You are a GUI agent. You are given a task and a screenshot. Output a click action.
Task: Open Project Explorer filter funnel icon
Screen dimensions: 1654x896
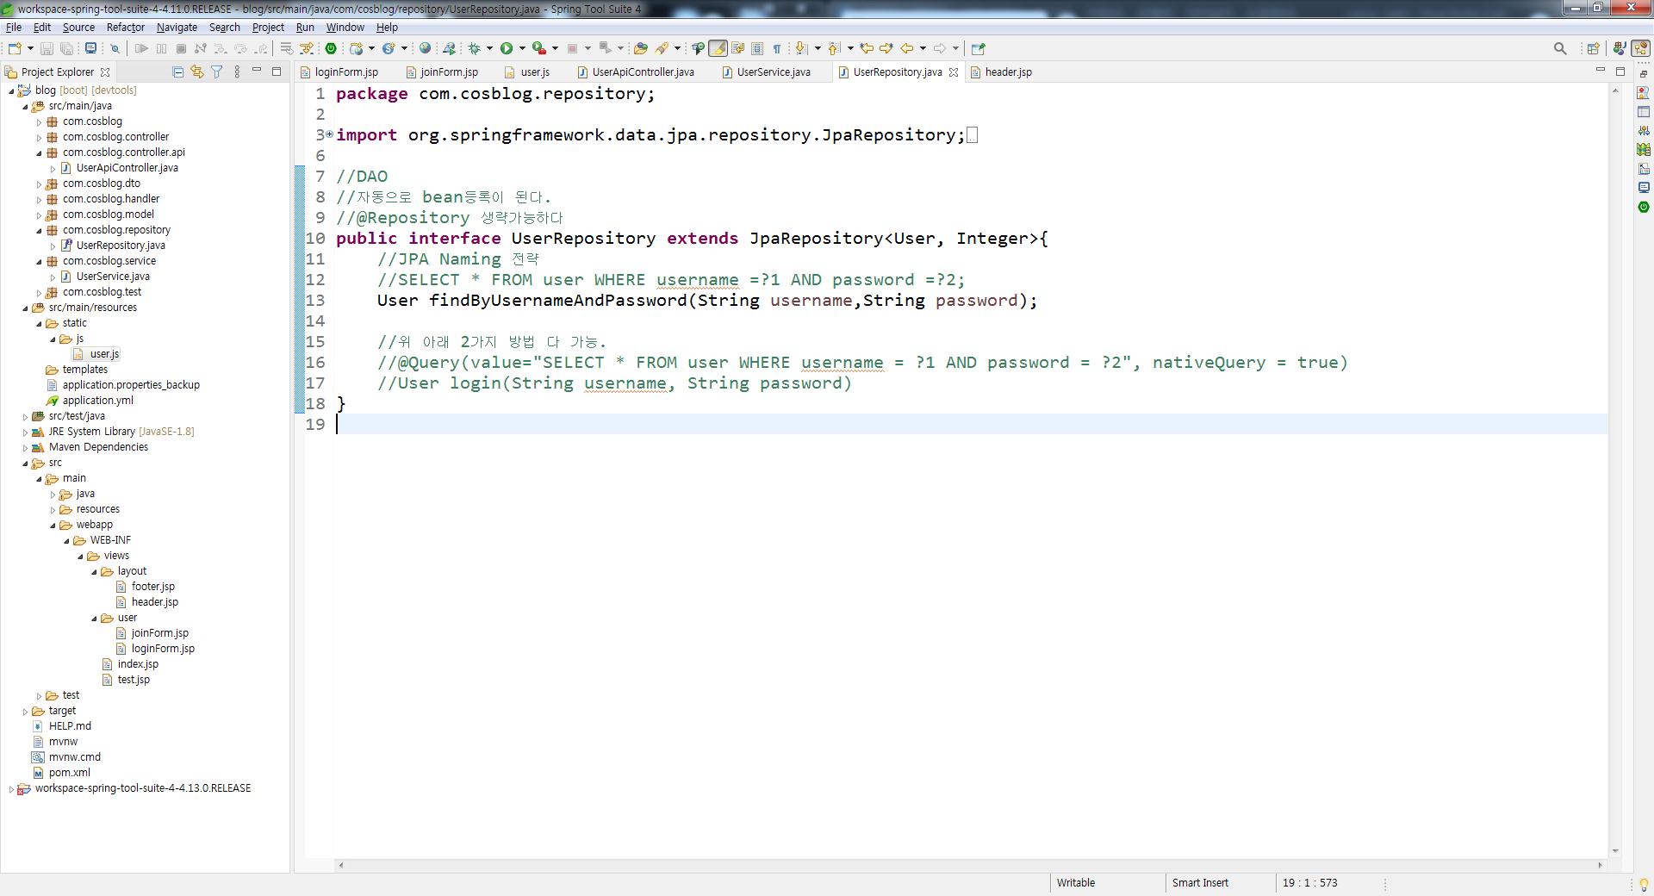(x=217, y=72)
